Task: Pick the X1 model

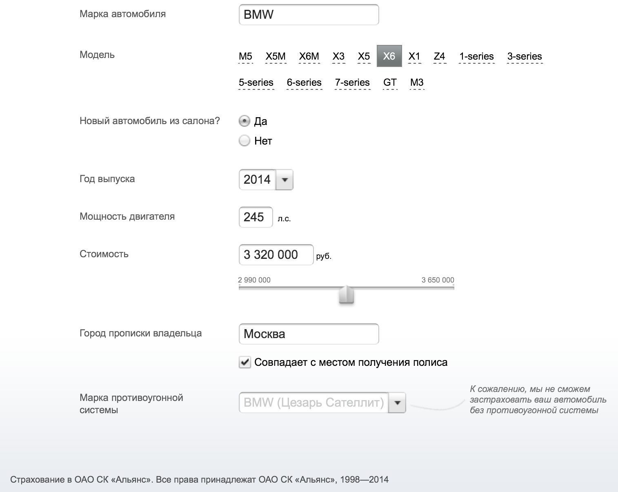Action: [x=414, y=56]
